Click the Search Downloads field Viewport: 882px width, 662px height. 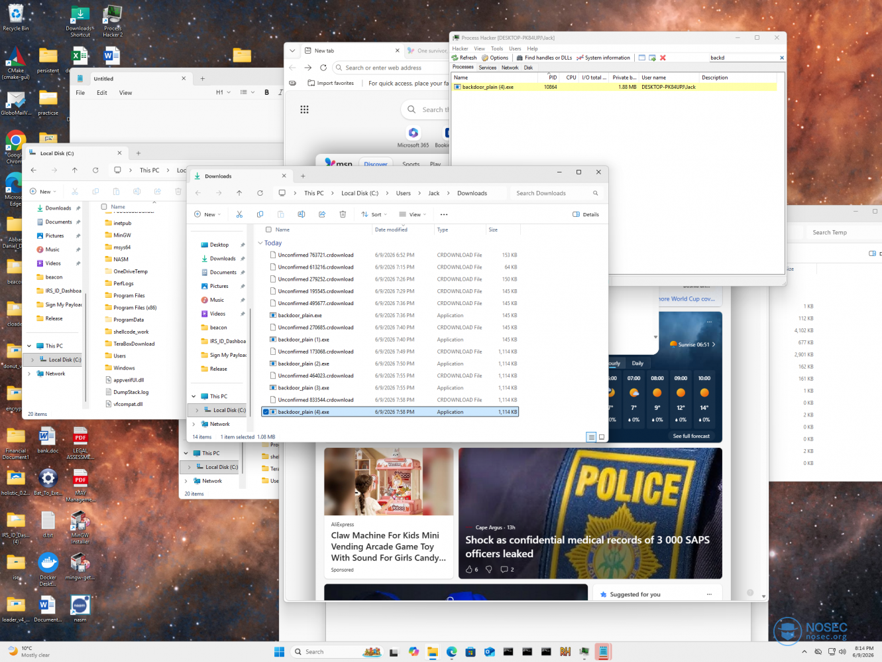557,193
